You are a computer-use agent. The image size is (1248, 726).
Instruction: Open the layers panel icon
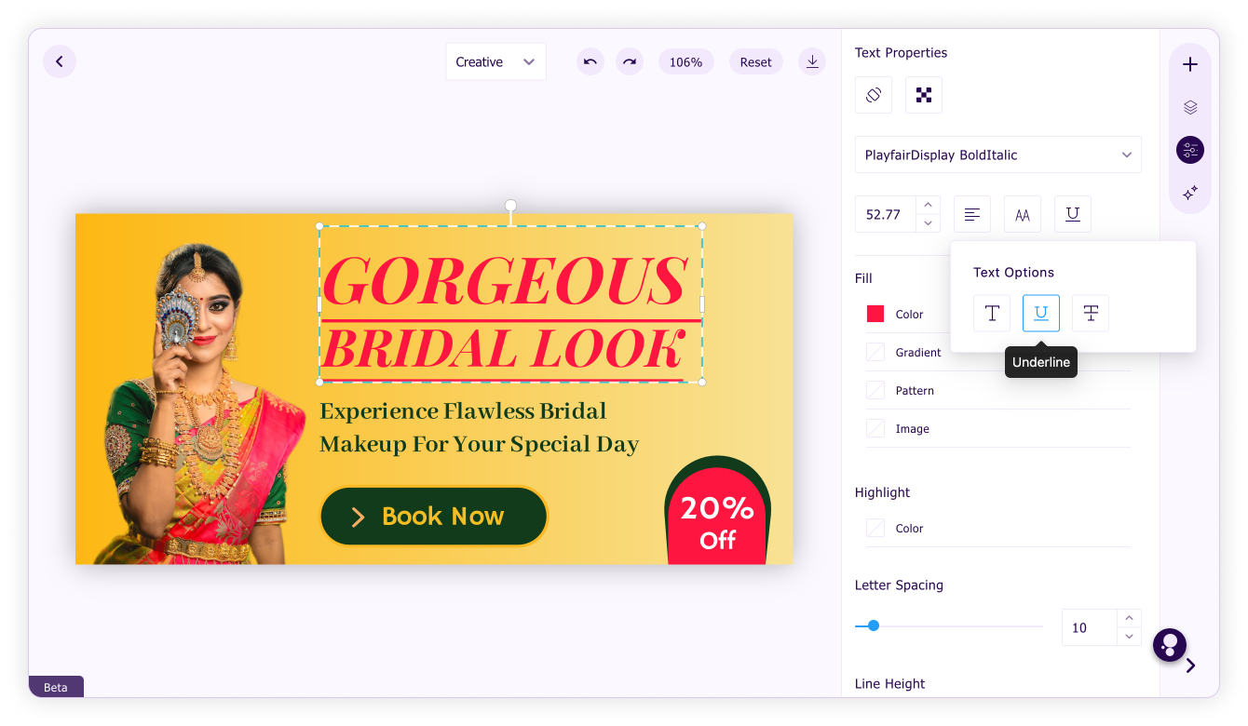pos(1190,107)
